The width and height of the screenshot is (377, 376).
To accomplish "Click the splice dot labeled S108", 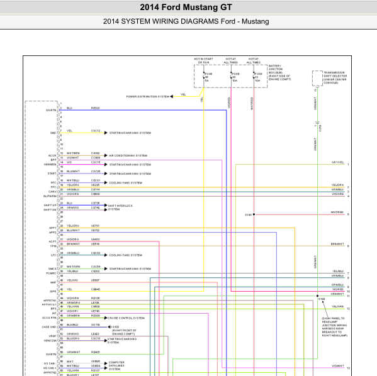I will tap(317, 296).
